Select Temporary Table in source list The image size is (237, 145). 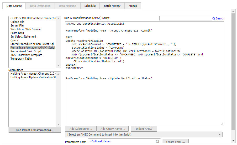point(21,59)
